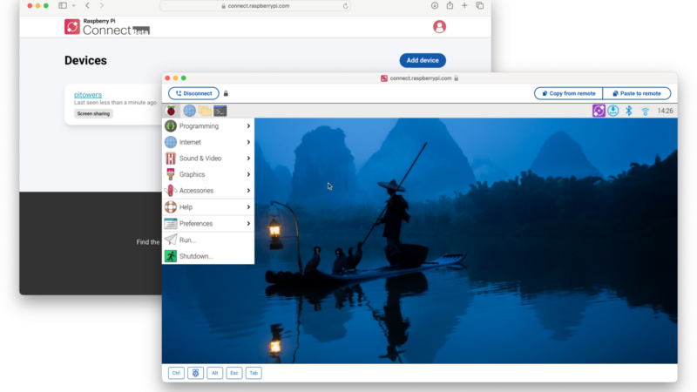The width and height of the screenshot is (697, 392).
Task: Click the Bluetooth tray icon
Action: 629,111
